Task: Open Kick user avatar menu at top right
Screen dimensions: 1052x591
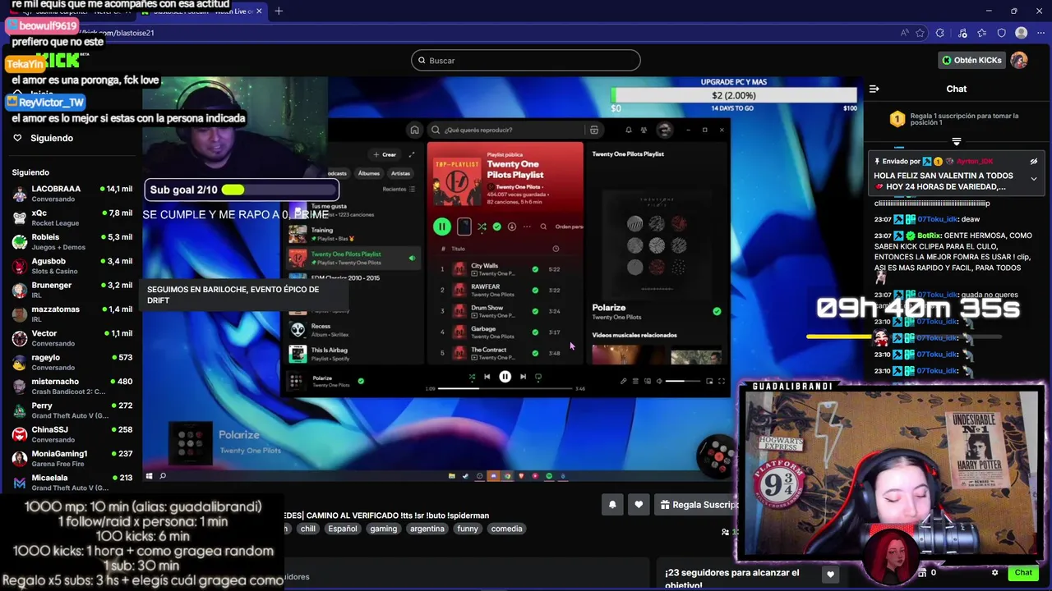Action: [1019, 60]
